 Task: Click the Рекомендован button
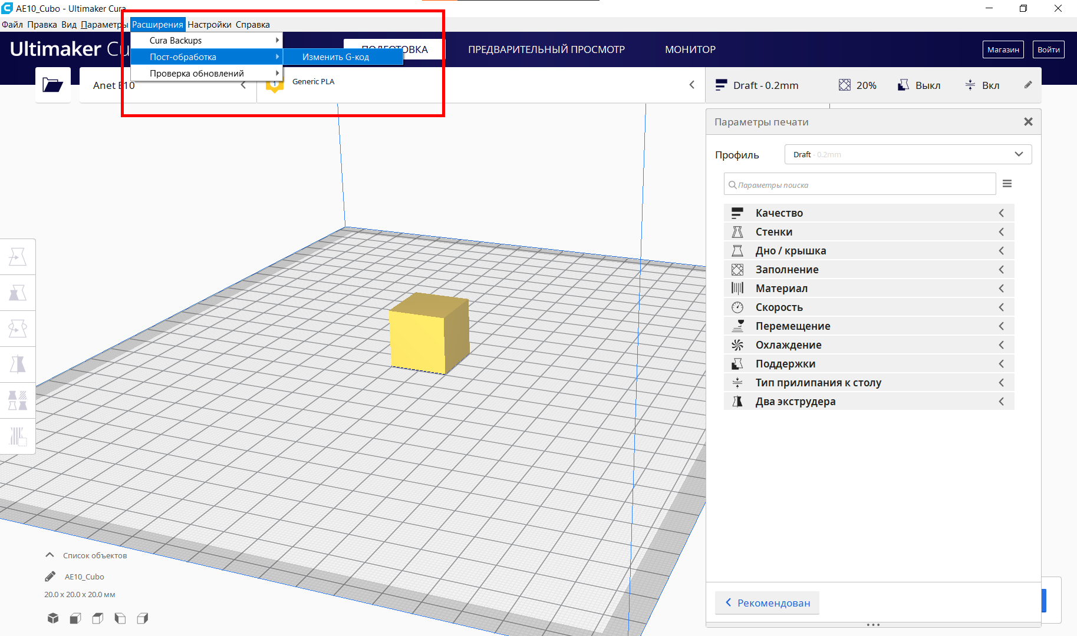pos(767,603)
